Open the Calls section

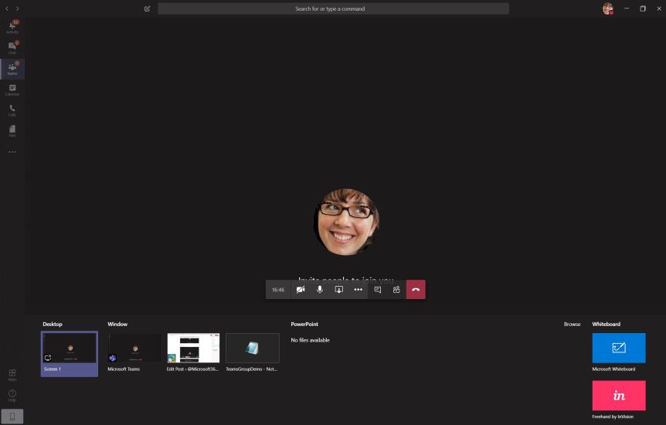click(12, 110)
